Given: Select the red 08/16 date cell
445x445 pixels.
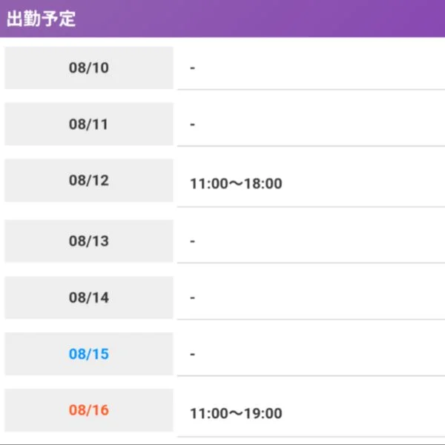Looking at the screenshot, I should tap(89, 410).
